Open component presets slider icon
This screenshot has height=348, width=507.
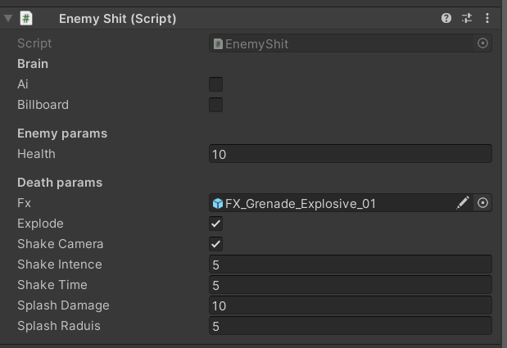click(467, 18)
